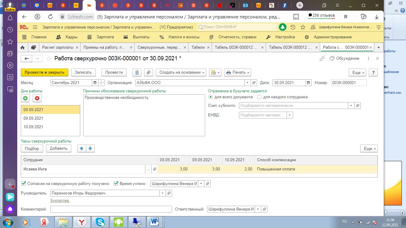Click the copy link icon near Обсуждение
The width and height of the screenshot is (406, 228).
[322, 59]
